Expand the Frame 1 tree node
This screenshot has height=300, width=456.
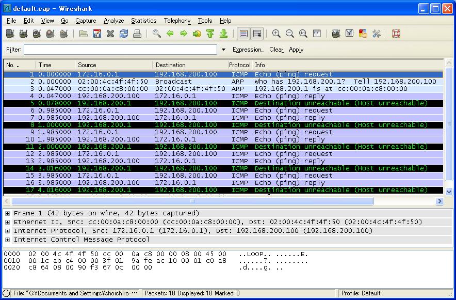(8, 213)
